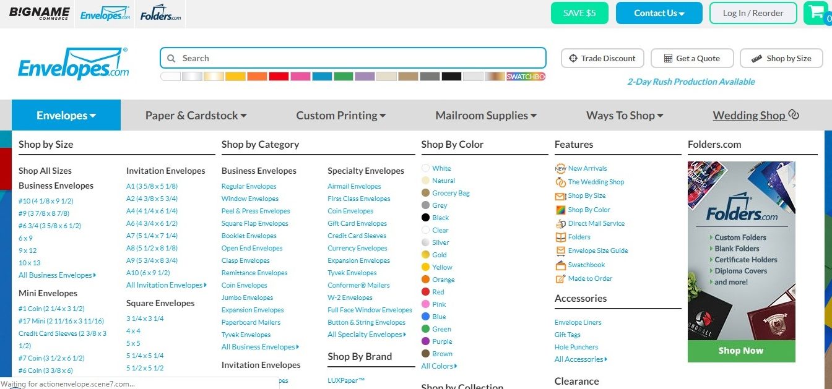The image size is (832, 389).
Task: Click the Log In / Reorder button
Action: pyautogui.click(x=753, y=12)
